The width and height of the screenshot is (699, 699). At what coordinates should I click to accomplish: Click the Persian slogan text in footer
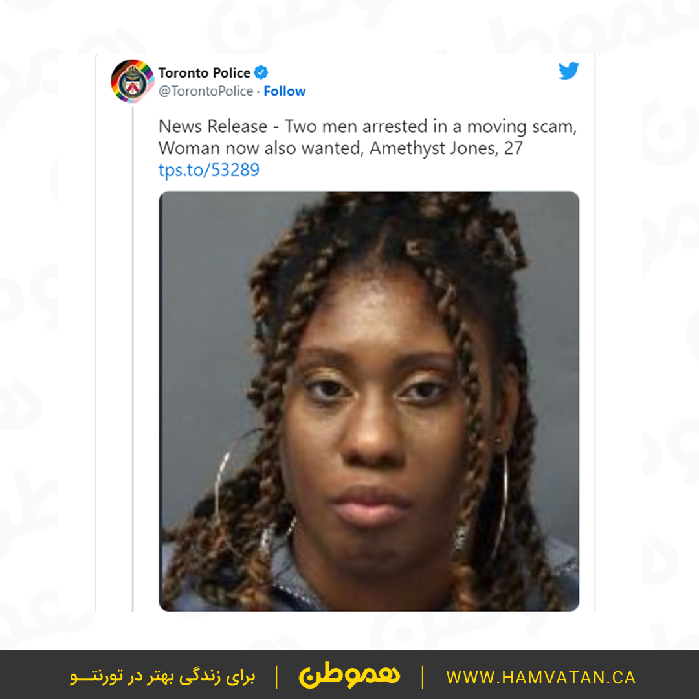[162, 677]
